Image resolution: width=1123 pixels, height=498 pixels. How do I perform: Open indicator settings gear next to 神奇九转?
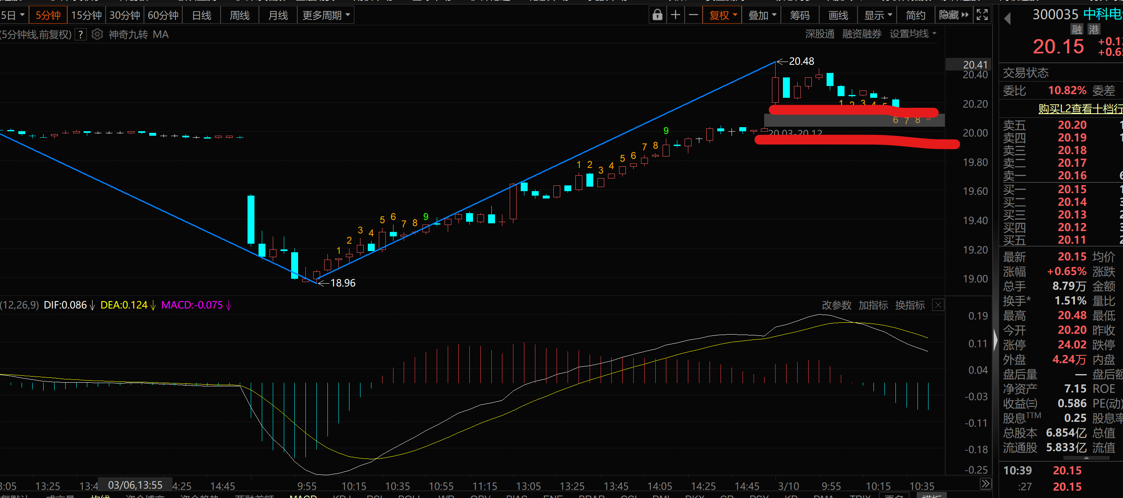(97, 34)
